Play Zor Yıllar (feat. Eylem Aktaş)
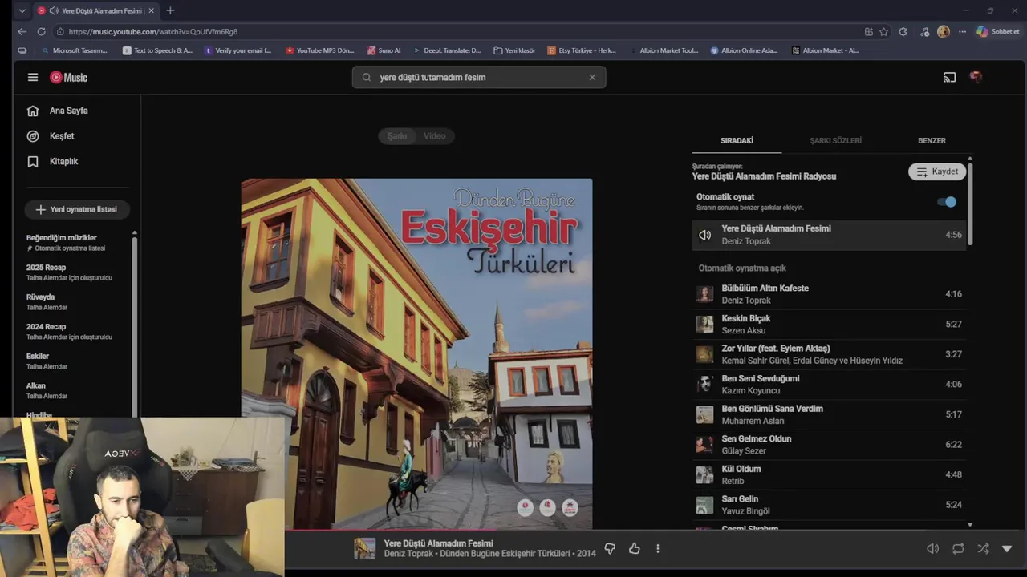This screenshot has width=1027, height=577. click(829, 354)
